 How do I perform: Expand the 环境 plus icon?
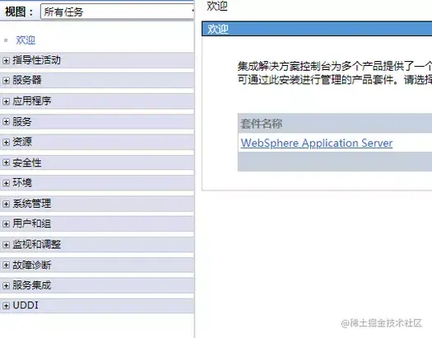tap(6, 183)
